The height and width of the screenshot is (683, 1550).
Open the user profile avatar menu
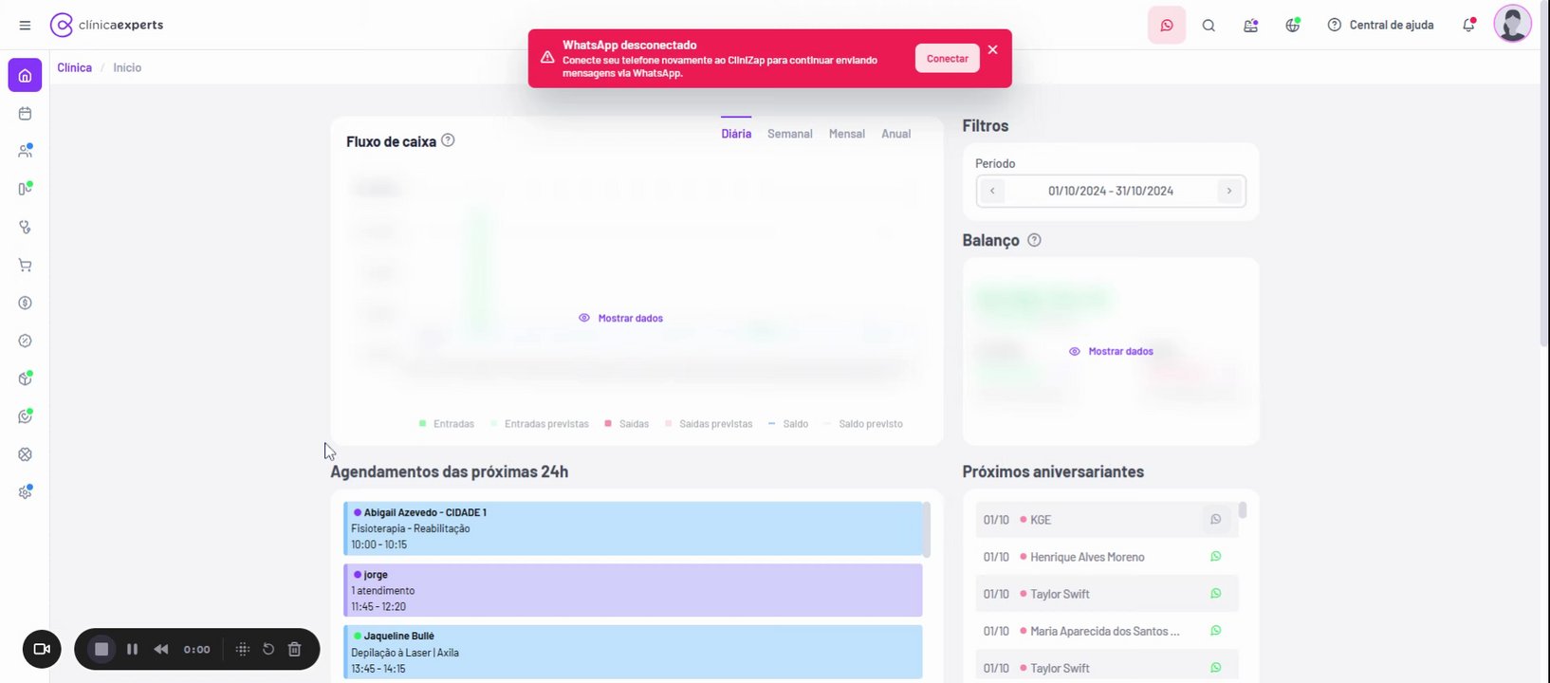1512,25
